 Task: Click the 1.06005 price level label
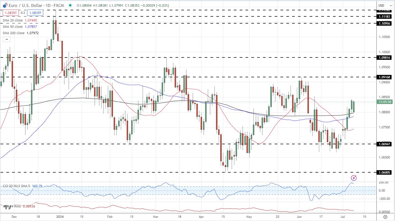[384, 173]
